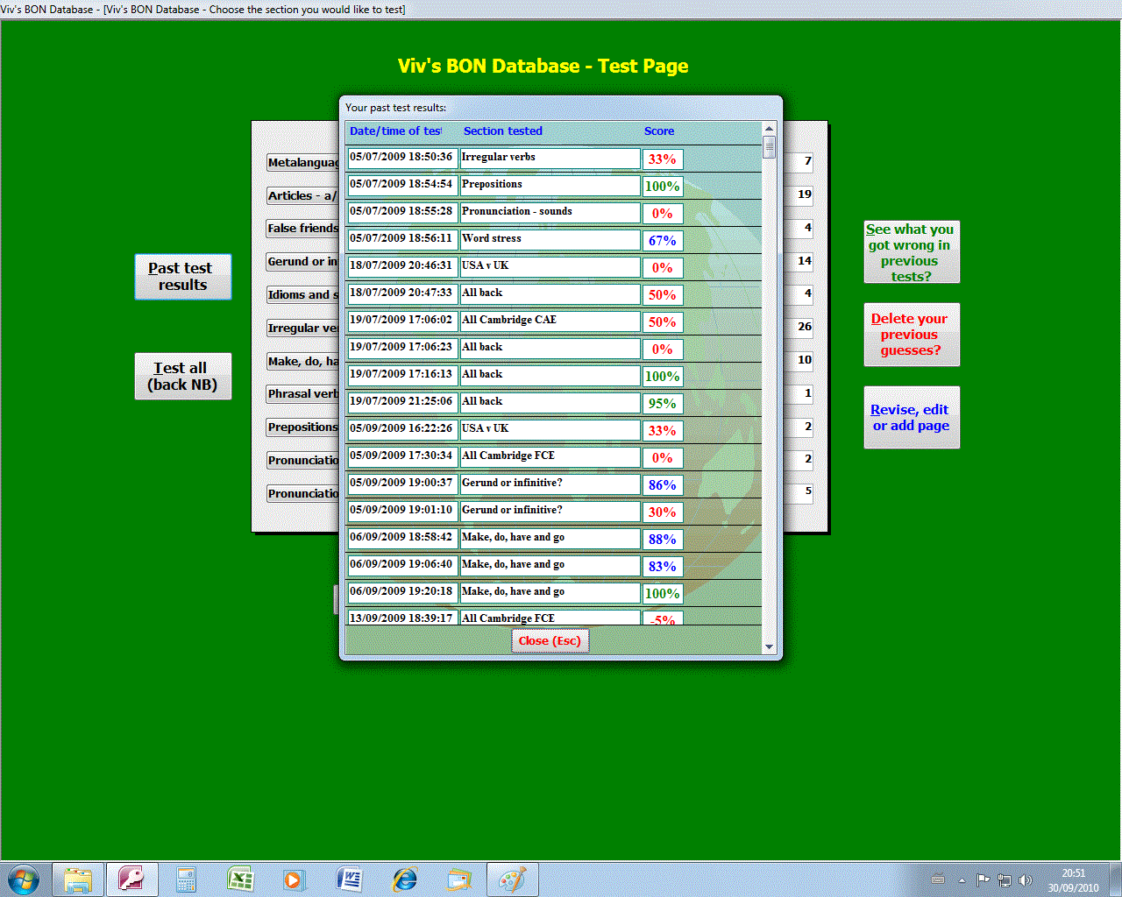This screenshot has height=897, width=1122.
Task: Launch Microsoft Word from the taskbar
Action: pyautogui.click(x=349, y=879)
